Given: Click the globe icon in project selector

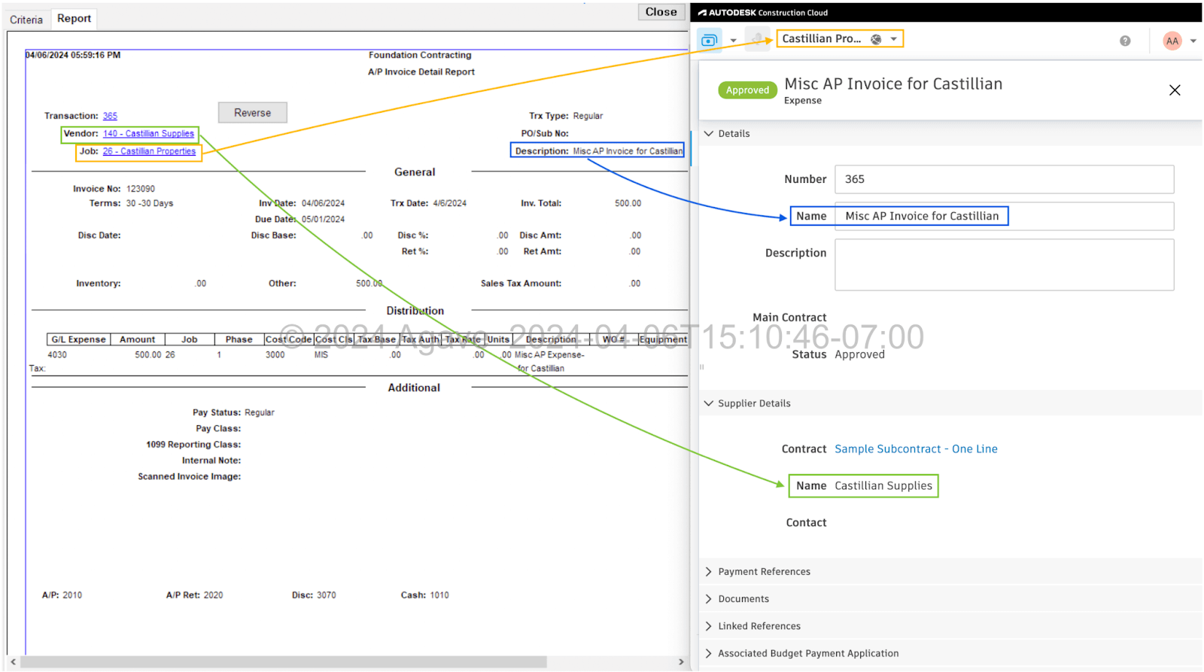Looking at the screenshot, I should [876, 39].
